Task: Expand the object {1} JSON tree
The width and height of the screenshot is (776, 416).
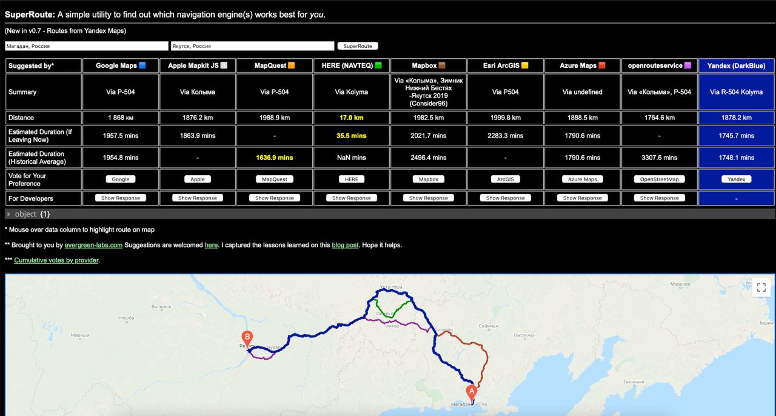Action: [x=9, y=214]
